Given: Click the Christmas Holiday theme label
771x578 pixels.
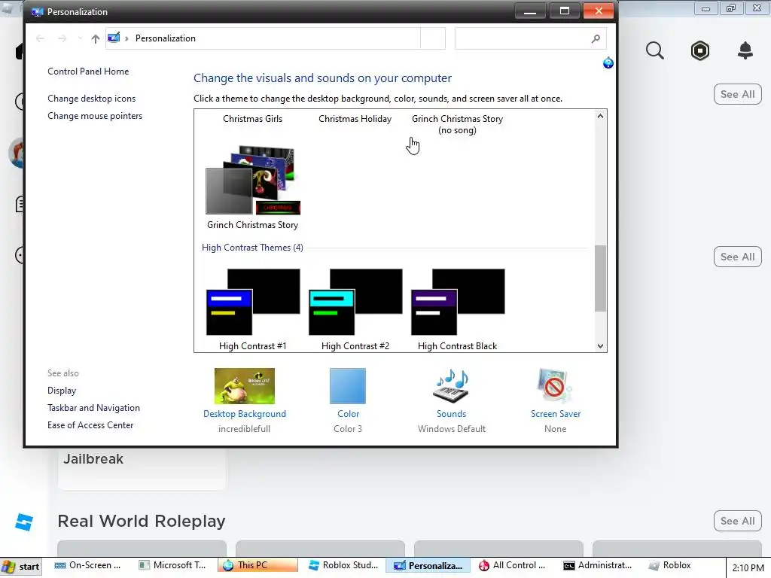Looking at the screenshot, I should 355,118.
